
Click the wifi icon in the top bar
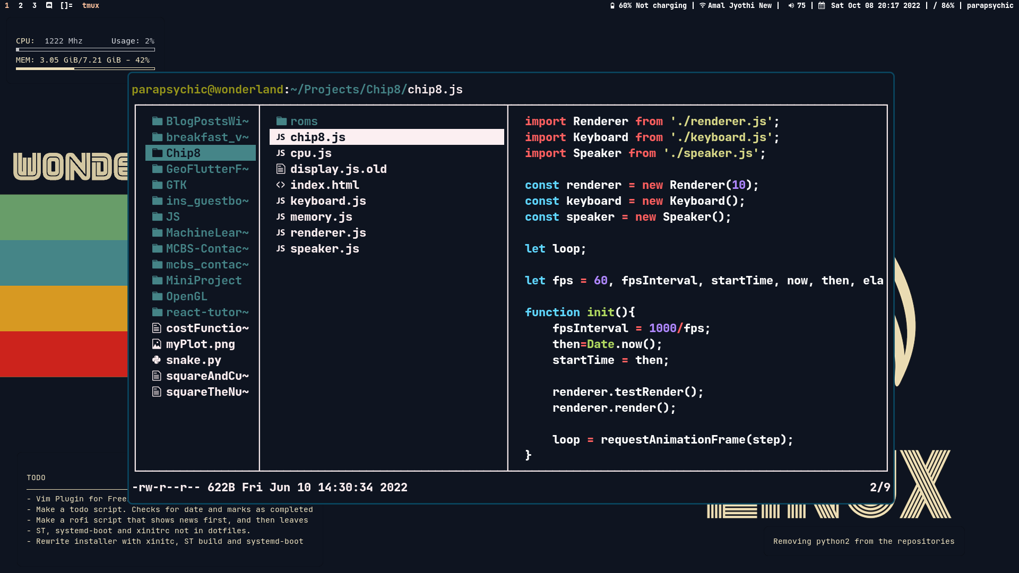[x=702, y=6]
